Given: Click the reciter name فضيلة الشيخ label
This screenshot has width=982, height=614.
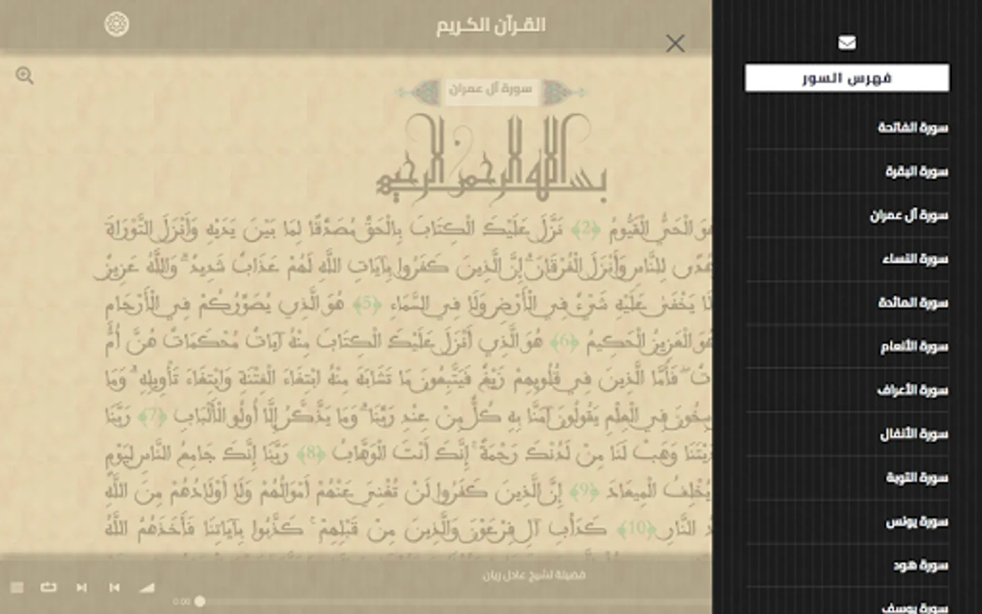Looking at the screenshot, I should (534, 575).
